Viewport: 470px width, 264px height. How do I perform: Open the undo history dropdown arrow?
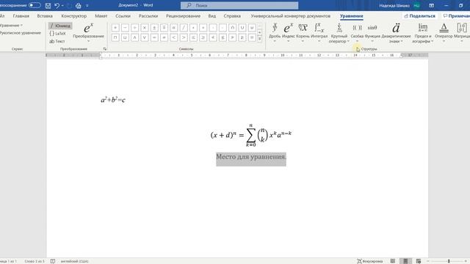pyautogui.click(x=62, y=5)
